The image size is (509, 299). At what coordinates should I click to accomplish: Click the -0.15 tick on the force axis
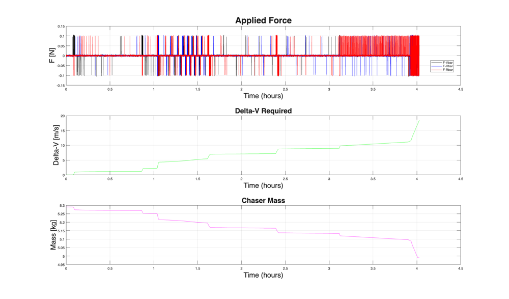[61, 86]
